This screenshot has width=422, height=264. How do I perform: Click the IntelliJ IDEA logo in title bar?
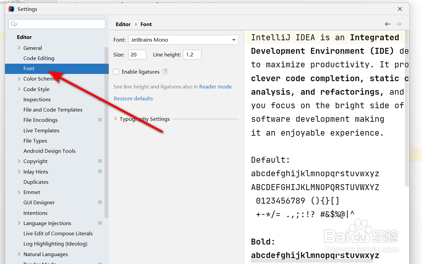click(x=11, y=9)
